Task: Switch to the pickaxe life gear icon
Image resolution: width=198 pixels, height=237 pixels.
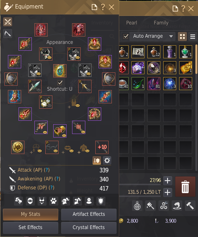Action: [x=8, y=33]
